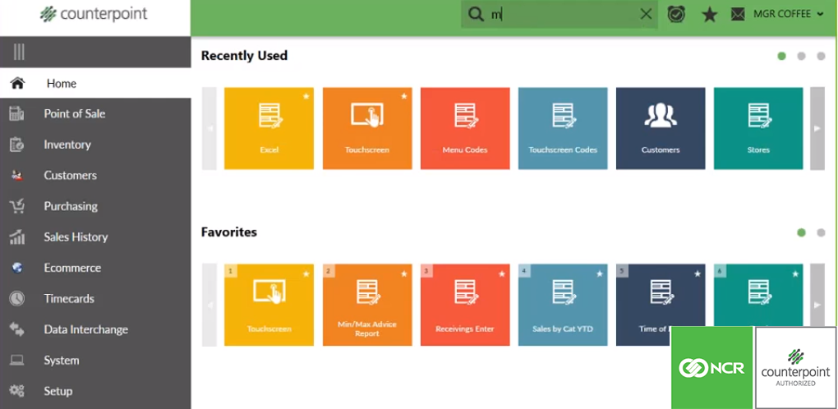Select the second page dot for Favorites
838x409 pixels.
[821, 232]
